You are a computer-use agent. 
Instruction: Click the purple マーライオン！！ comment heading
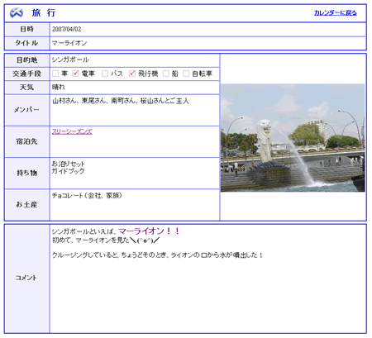point(149,231)
